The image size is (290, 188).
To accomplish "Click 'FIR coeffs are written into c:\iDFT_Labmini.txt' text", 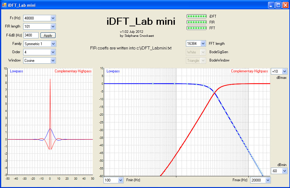I will (x=131, y=48).
